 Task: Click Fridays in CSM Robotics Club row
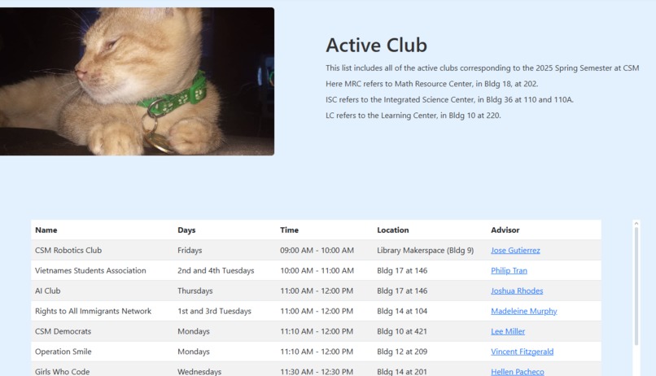[x=190, y=250]
